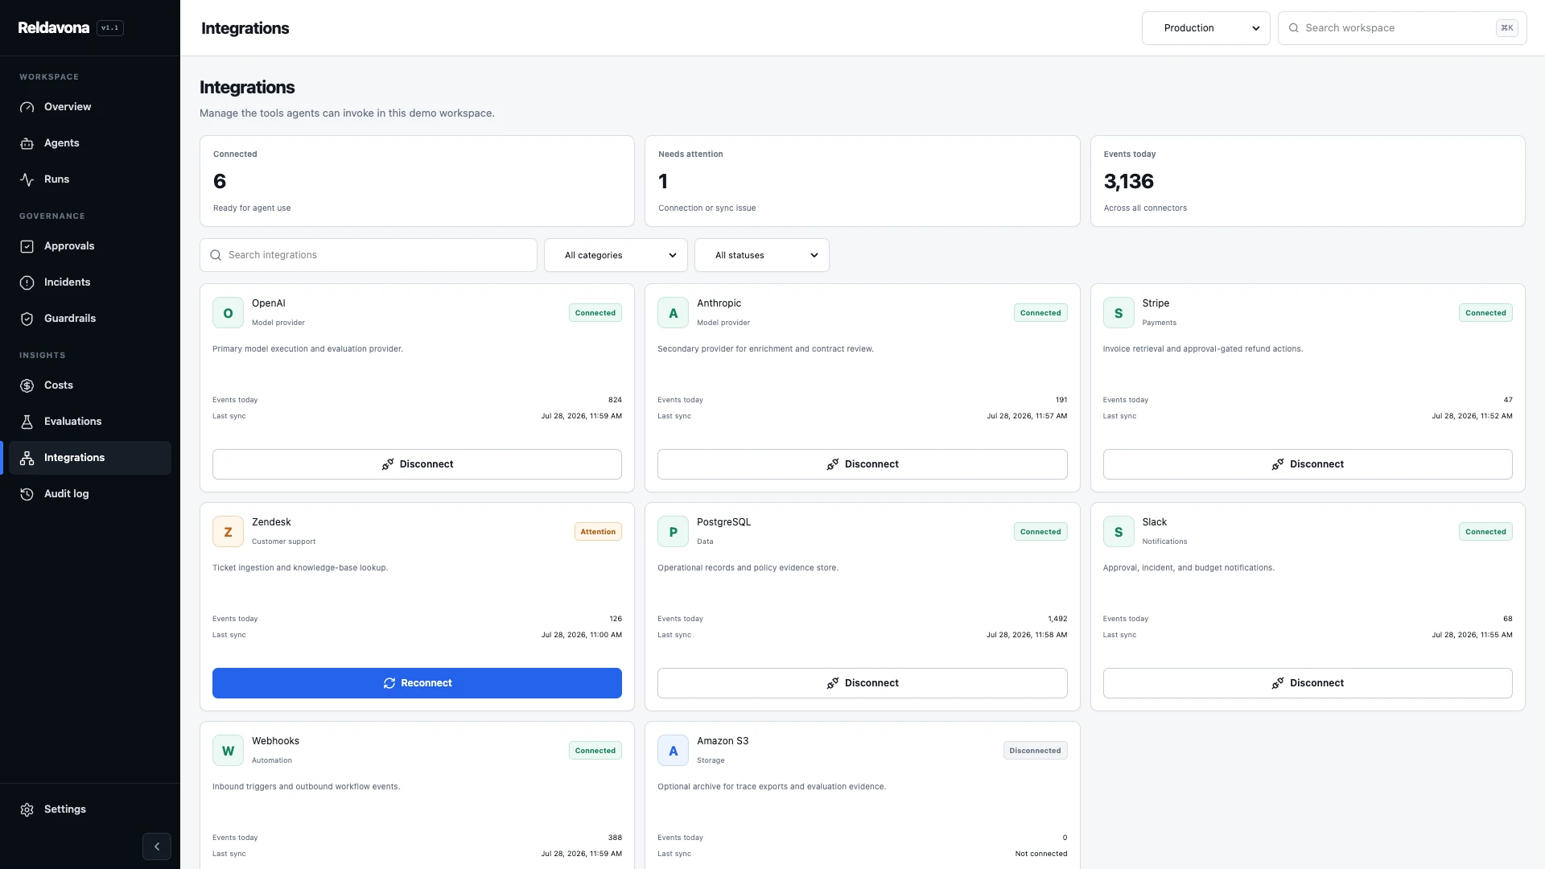The image size is (1545, 869).
Task: Disconnect the Stripe integration
Action: pos(1308,464)
